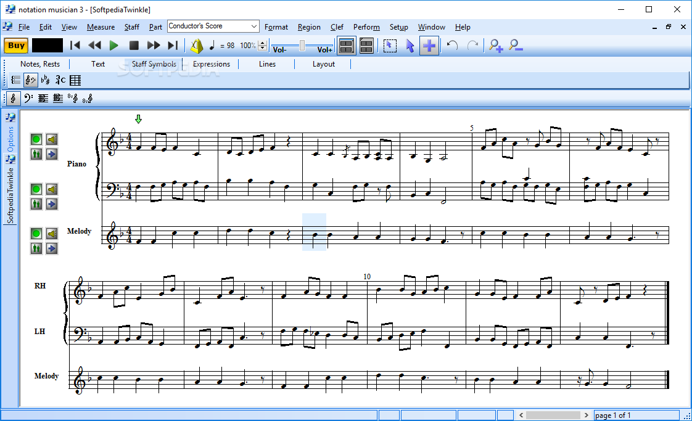Open the key signature (flats/sharps) palette
692x421 pixels.
(45, 80)
